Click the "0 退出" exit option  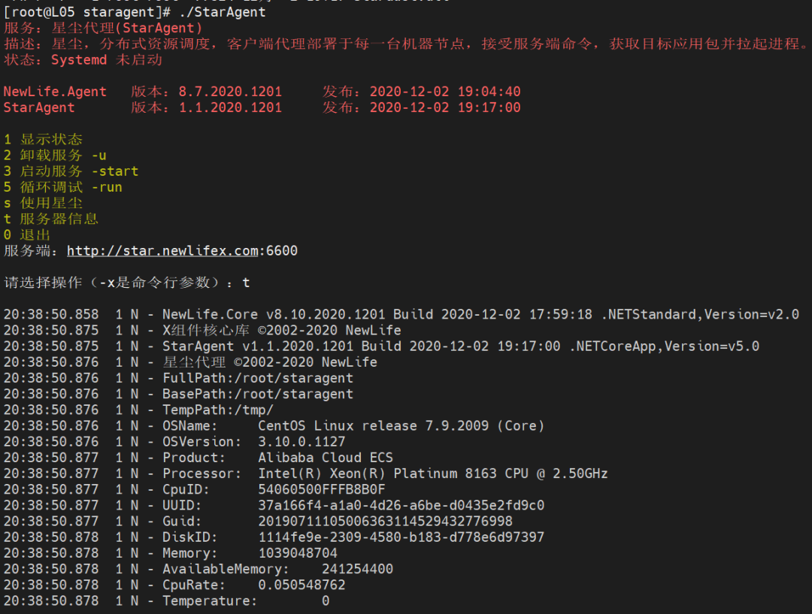tap(27, 234)
